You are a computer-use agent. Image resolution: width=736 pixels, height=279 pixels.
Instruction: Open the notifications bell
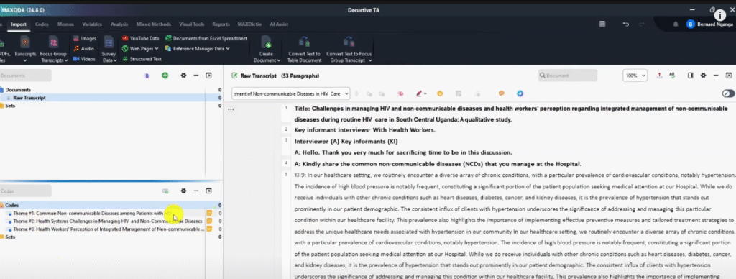pyautogui.click(x=676, y=24)
